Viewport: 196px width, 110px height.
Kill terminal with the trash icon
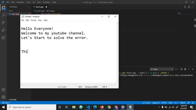coord(185,69)
